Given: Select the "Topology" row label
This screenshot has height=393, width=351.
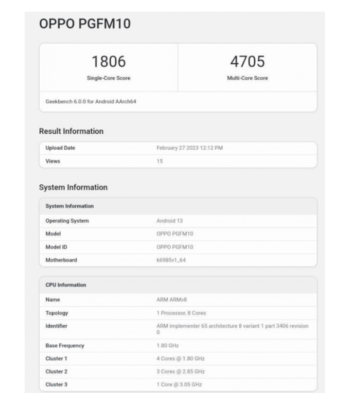Looking at the screenshot, I should pos(57,313).
